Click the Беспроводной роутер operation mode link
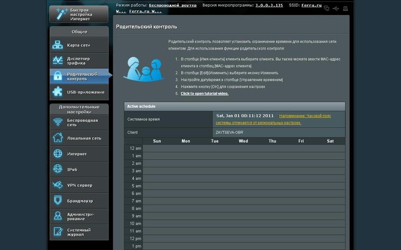The height and width of the screenshot is (250, 401). click(x=173, y=5)
